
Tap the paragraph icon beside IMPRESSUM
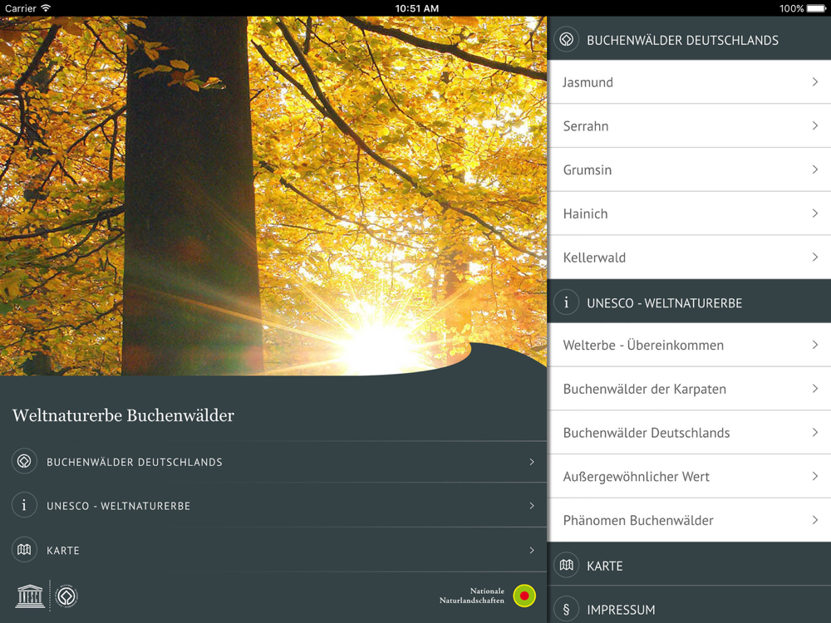pyautogui.click(x=566, y=609)
